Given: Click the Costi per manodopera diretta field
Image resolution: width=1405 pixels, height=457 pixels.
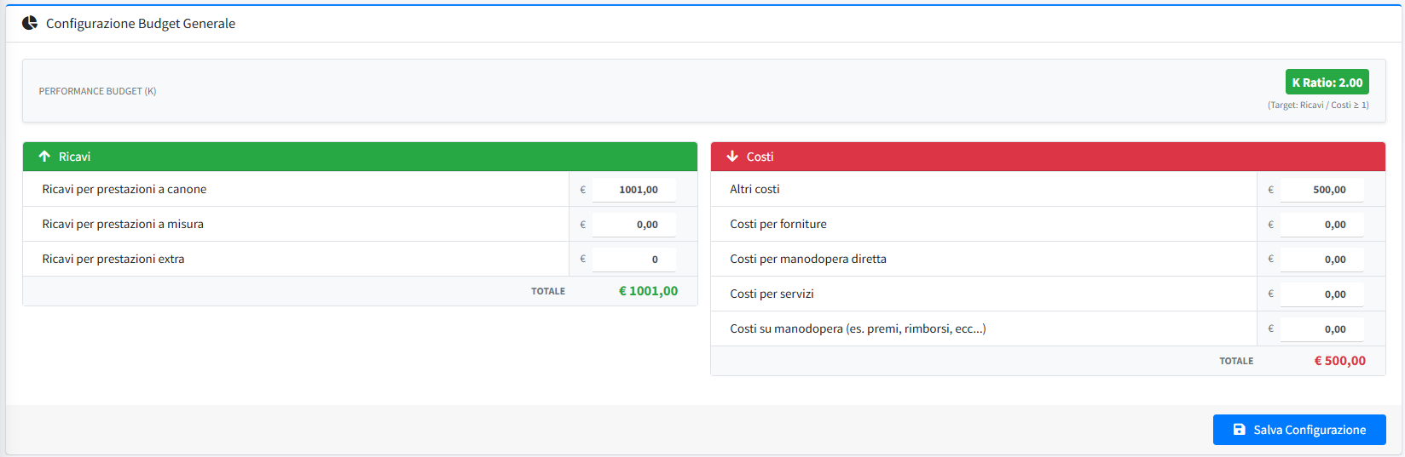Looking at the screenshot, I should tap(1322, 260).
